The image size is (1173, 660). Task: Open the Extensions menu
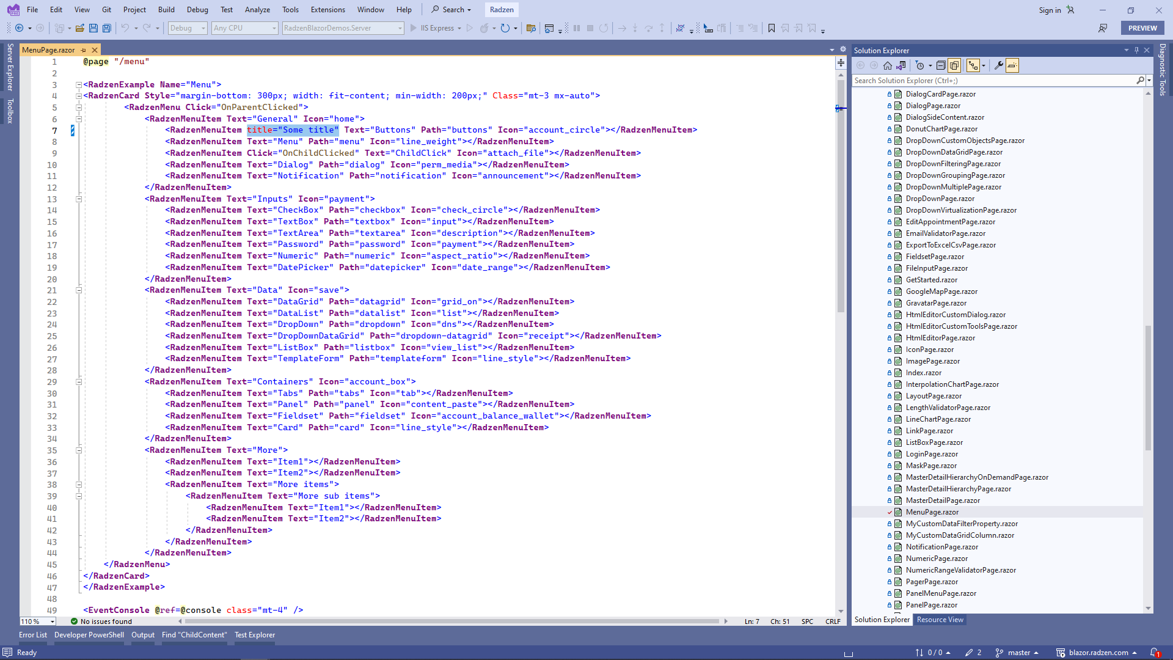pos(328,10)
